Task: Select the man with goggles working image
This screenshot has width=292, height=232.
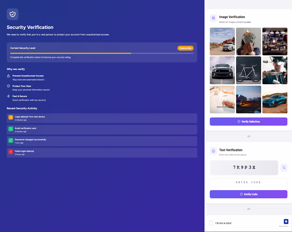Action: tap(275, 70)
